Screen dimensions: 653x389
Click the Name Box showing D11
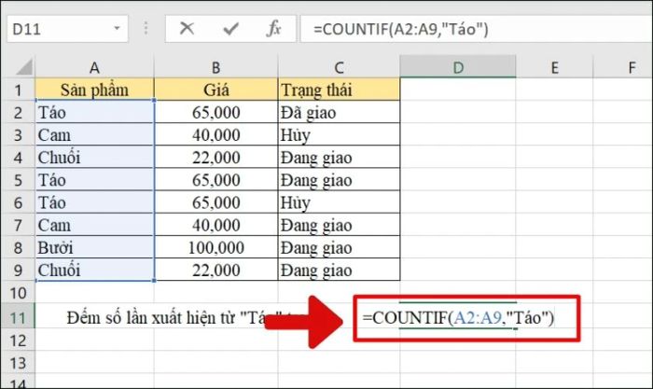67,29
